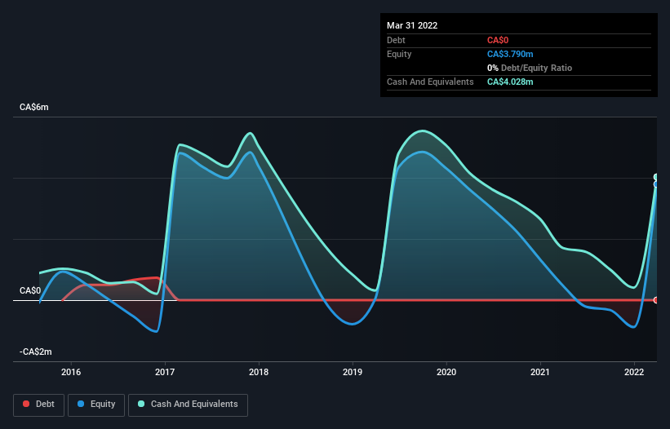Select the 2017 x-axis label
This screenshot has height=429, width=670.
point(165,372)
